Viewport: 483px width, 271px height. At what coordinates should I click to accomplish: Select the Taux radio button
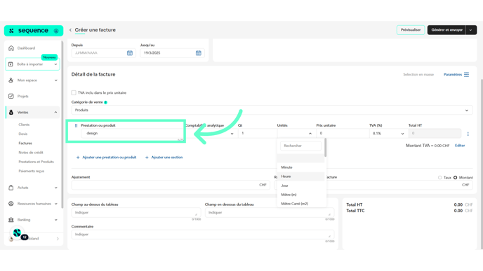(x=440, y=178)
